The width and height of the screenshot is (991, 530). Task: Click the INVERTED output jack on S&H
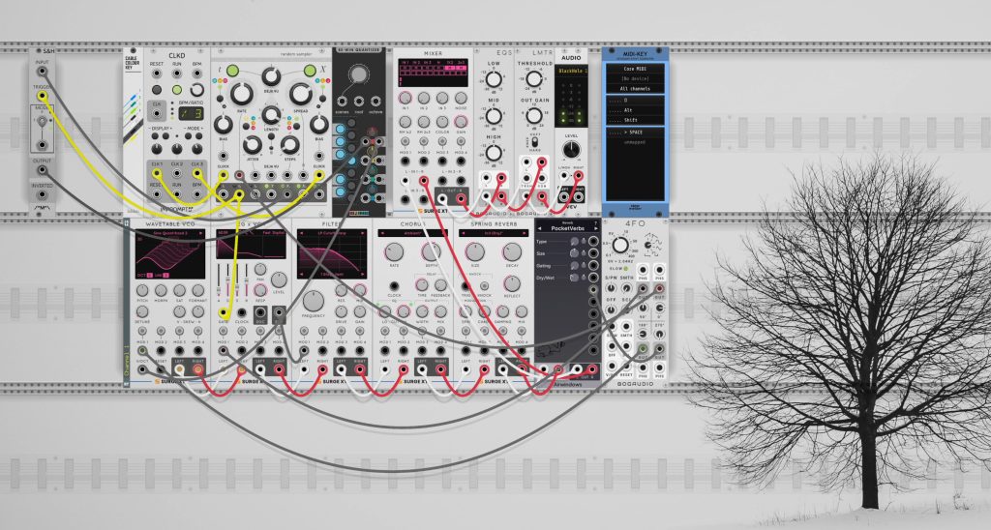pyautogui.click(x=42, y=195)
